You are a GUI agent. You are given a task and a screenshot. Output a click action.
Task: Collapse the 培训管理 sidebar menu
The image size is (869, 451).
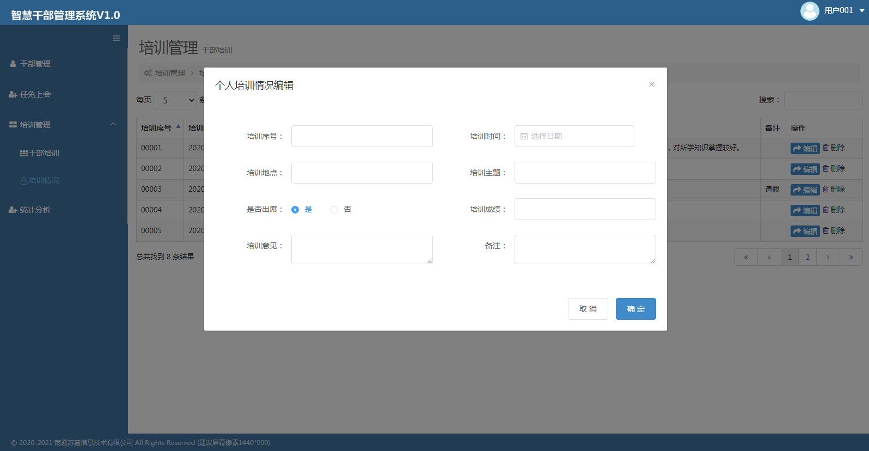coord(113,124)
